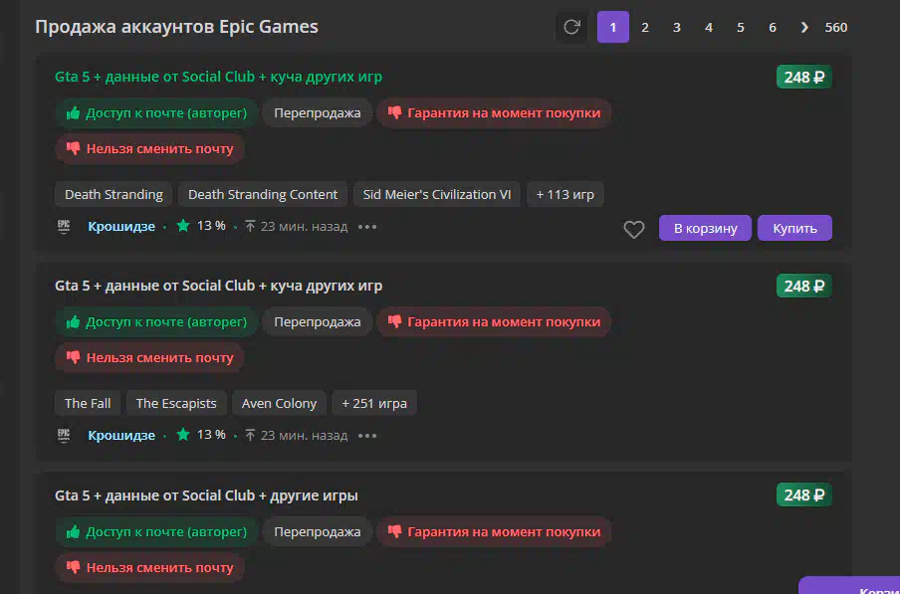The height and width of the screenshot is (594, 900).
Task: Click the 248 ₽ price on the 113-game listing
Action: pyautogui.click(x=804, y=77)
